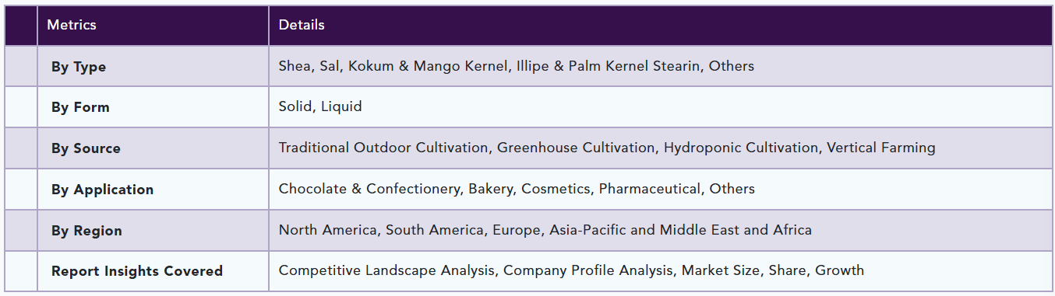Click the Middle East and Africa text
The width and height of the screenshot is (1055, 296).
tap(736, 230)
